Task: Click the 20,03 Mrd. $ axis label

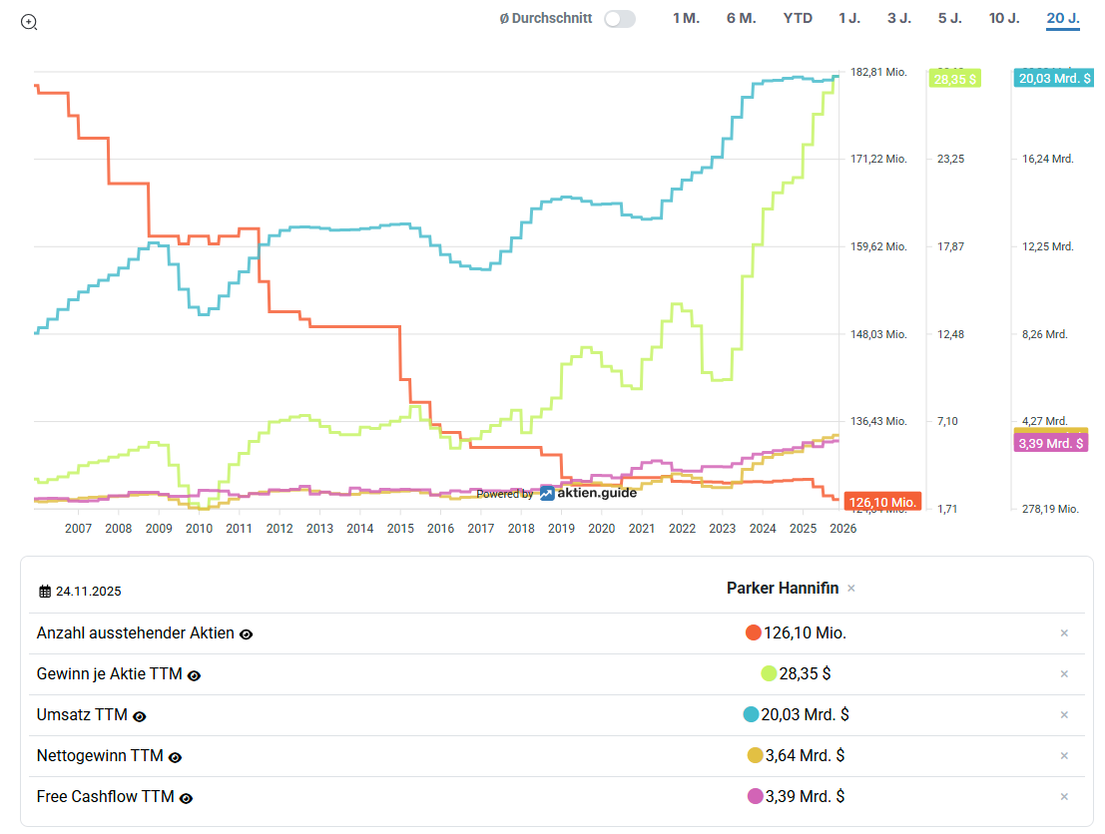Action: (1053, 78)
